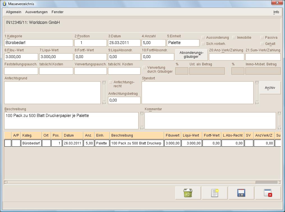Click the new document icon button
Image resolution: width=285 pixels, height=212 pixels.
[215, 193]
